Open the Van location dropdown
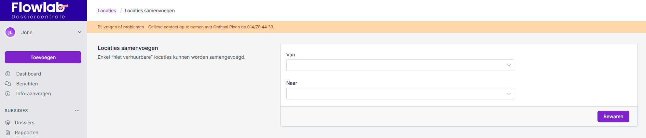This screenshot has height=138, width=646. (400, 65)
